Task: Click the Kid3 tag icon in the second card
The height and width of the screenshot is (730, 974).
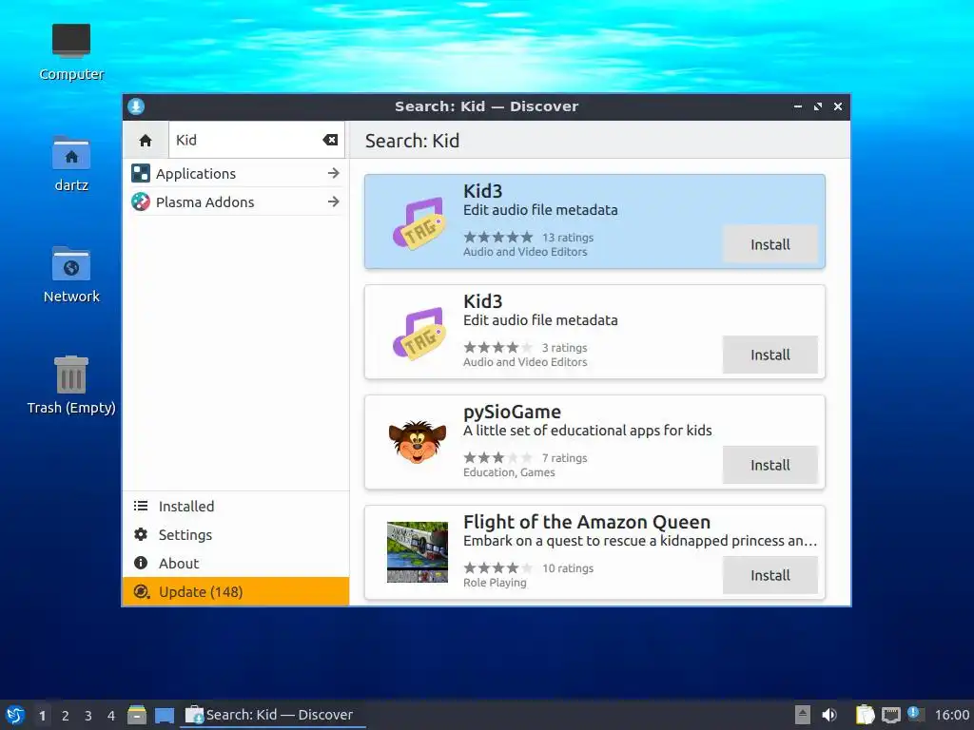Action: (419, 334)
